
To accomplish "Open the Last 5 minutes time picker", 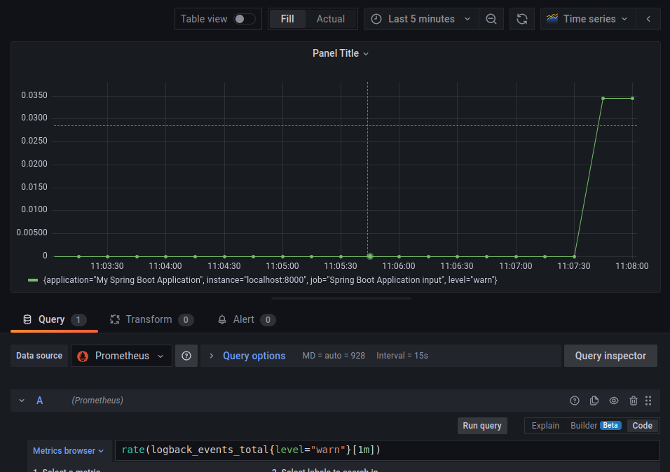I will (x=421, y=19).
